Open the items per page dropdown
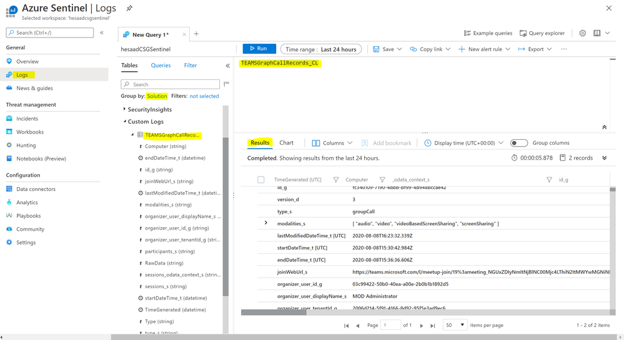The image size is (624, 340). [455, 325]
